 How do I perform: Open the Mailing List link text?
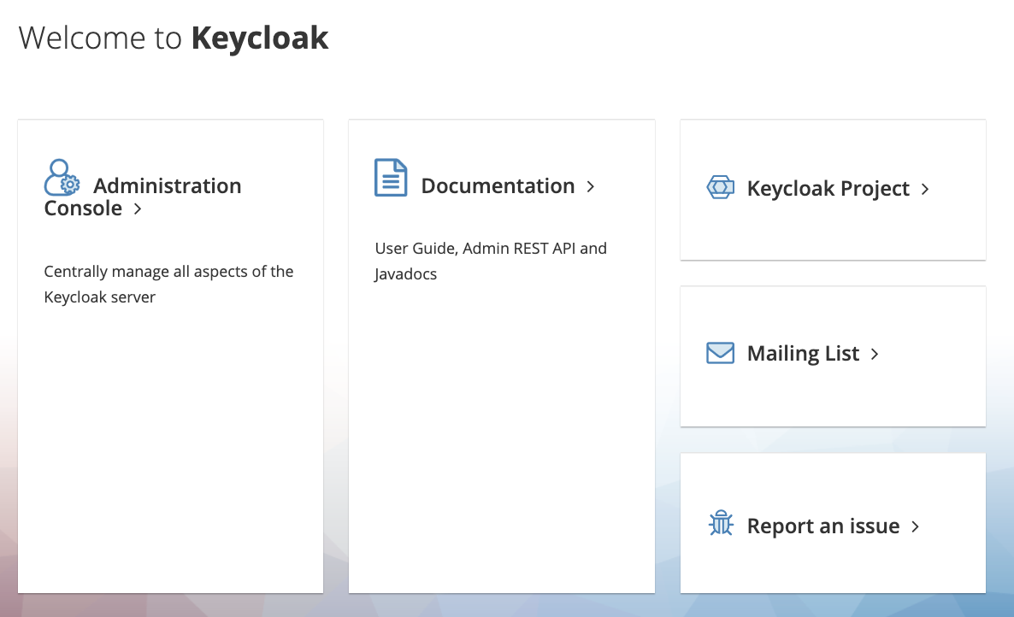click(x=803, y=354)
